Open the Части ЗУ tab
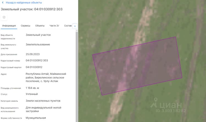206x122 pixels. [x=54, y=26]
